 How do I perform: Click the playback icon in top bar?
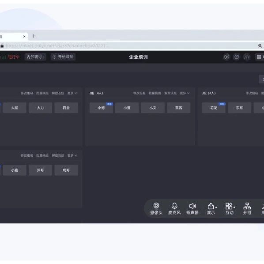pos(226,57)
